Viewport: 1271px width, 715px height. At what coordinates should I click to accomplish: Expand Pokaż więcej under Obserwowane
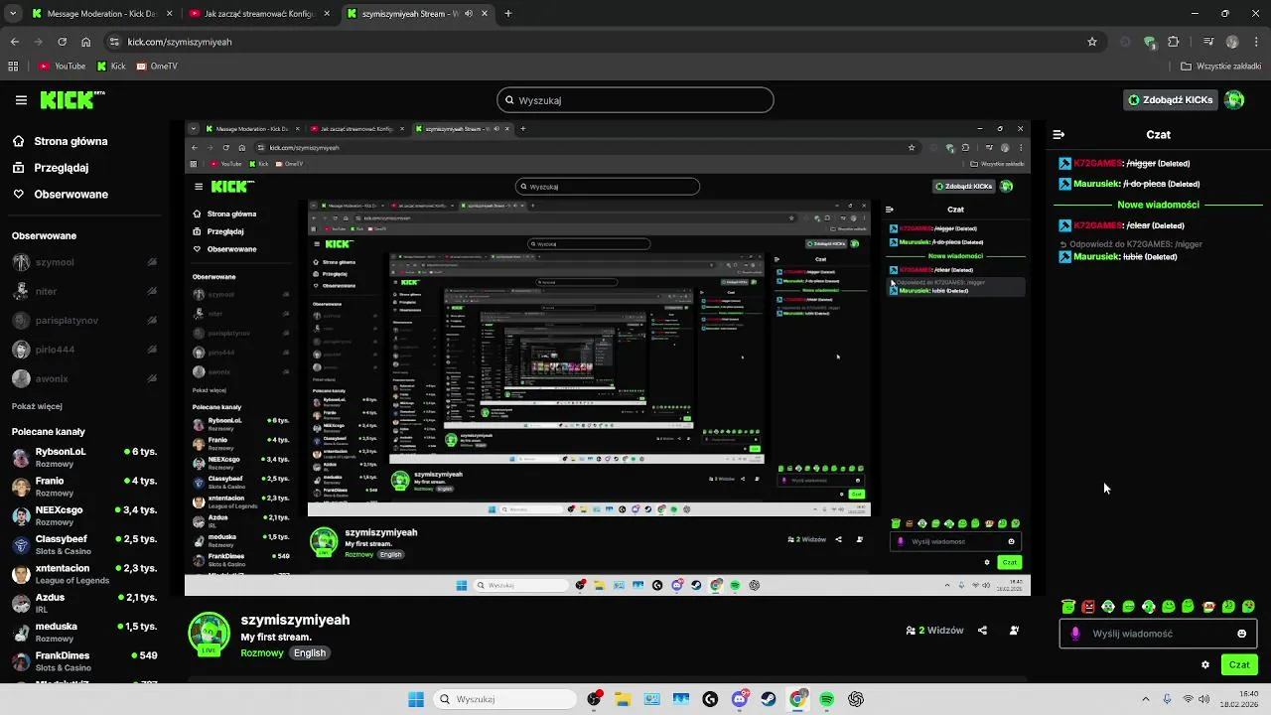(37, 406)
